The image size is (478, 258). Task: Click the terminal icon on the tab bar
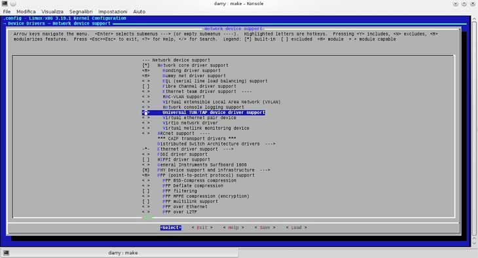pos(6,253)
